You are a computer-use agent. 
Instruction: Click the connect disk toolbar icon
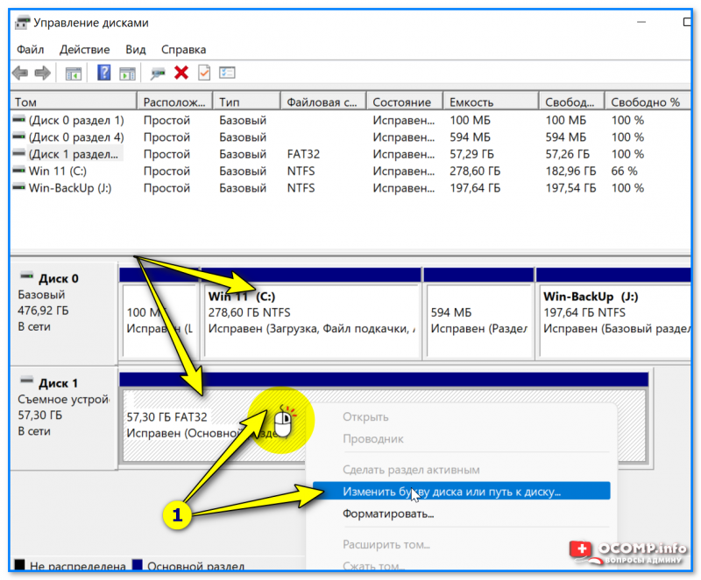(158, 73)
